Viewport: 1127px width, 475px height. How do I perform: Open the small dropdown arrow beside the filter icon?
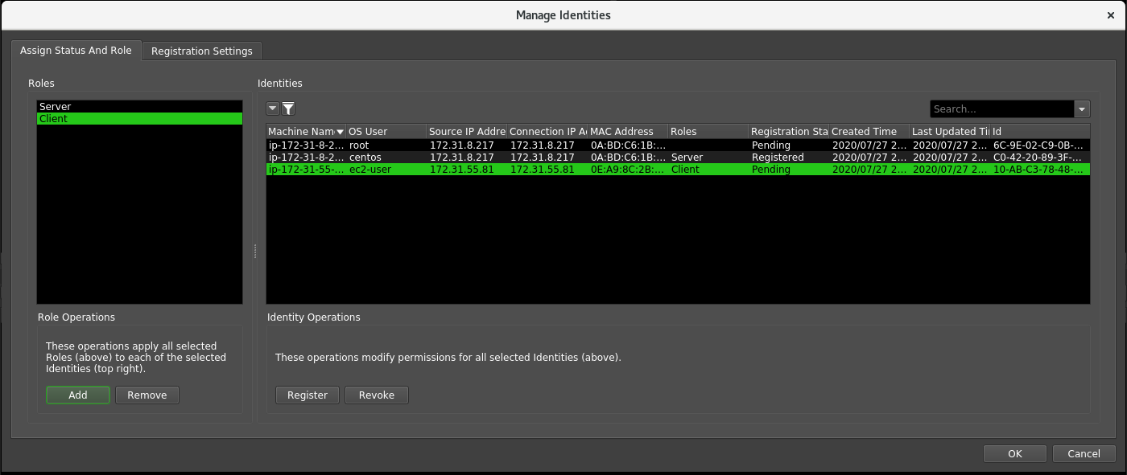[273, 109]
